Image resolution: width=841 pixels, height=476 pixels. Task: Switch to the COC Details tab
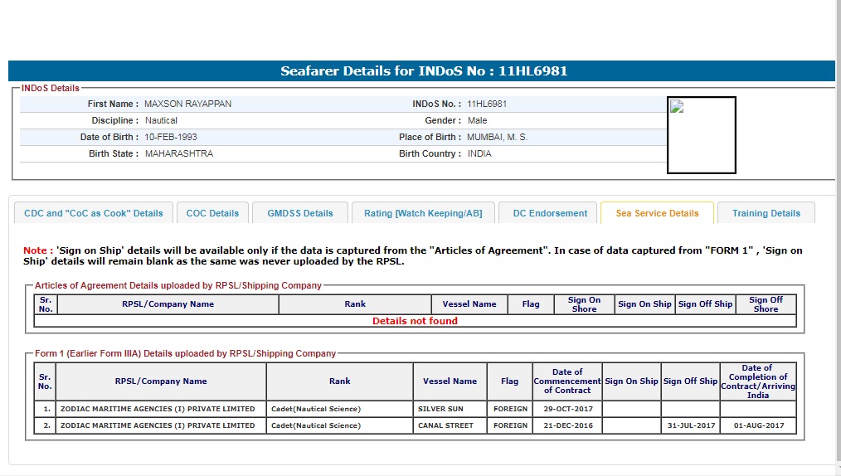click(x=212, y=213)
